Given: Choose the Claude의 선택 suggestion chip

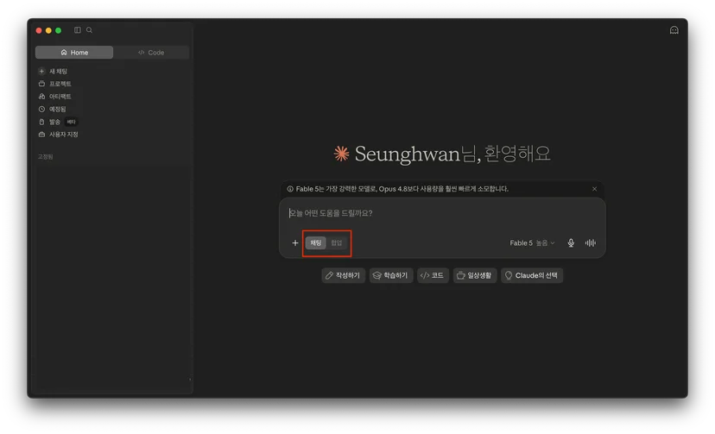Looking at the screenshot, I should click(532, 275).
